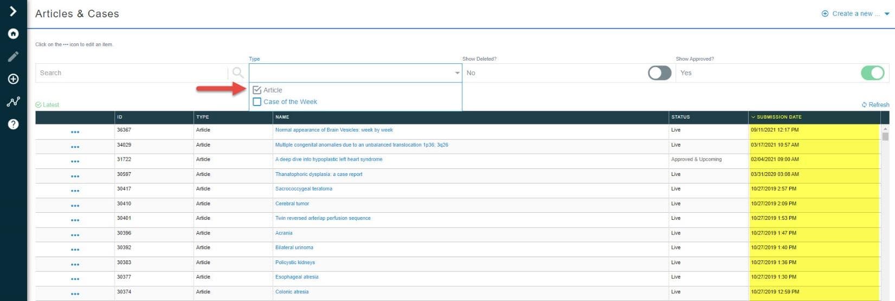Click the plus circle icon in sidebar

pos(13,79)
